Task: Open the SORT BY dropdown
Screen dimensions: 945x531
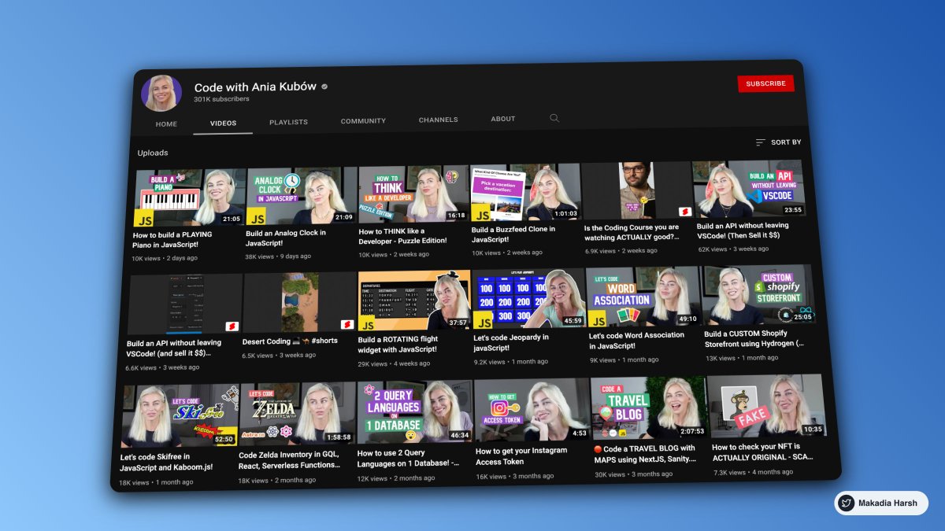Action: coord(784,142)
